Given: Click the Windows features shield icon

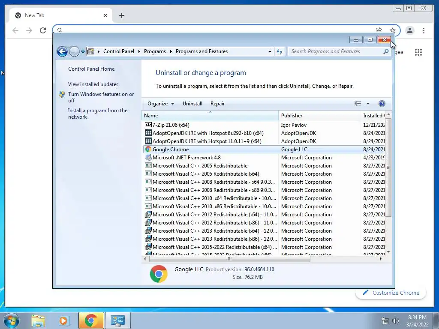Looking at the screenshot, I should pyautogui.click(x=62, y=94).
